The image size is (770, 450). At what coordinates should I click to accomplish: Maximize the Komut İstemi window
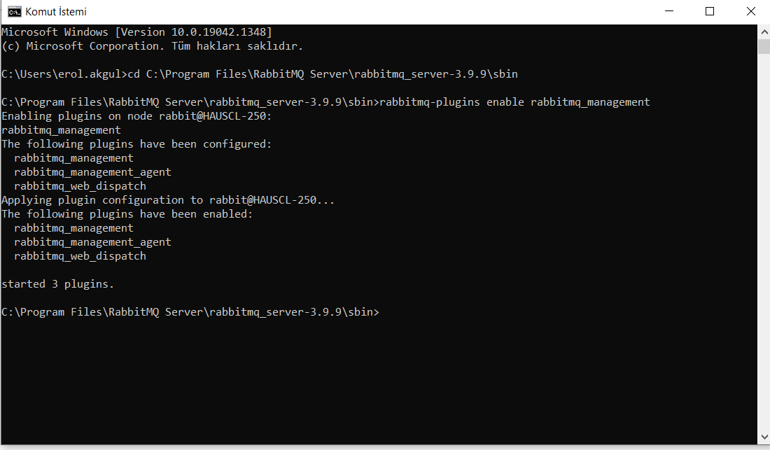pos(710,12)
